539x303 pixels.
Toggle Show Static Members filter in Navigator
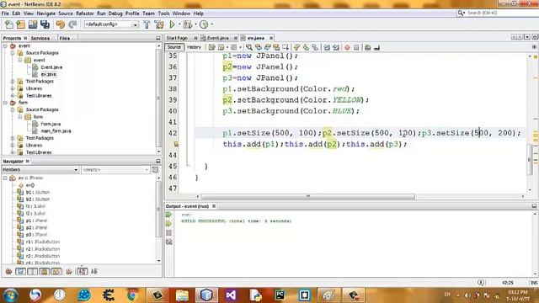32,271
